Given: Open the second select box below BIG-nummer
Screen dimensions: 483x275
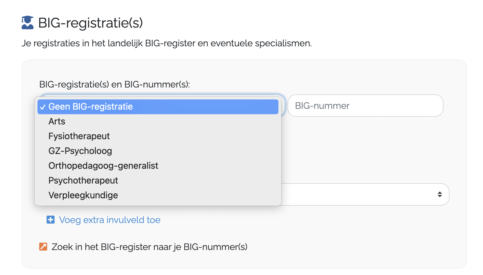Looking at the screenshot, I should [365, 194].
